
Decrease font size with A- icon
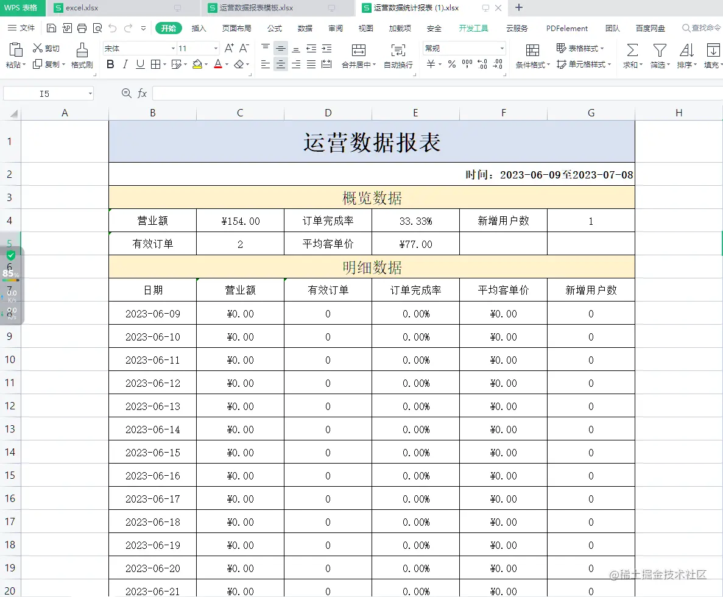coord(244,48)
